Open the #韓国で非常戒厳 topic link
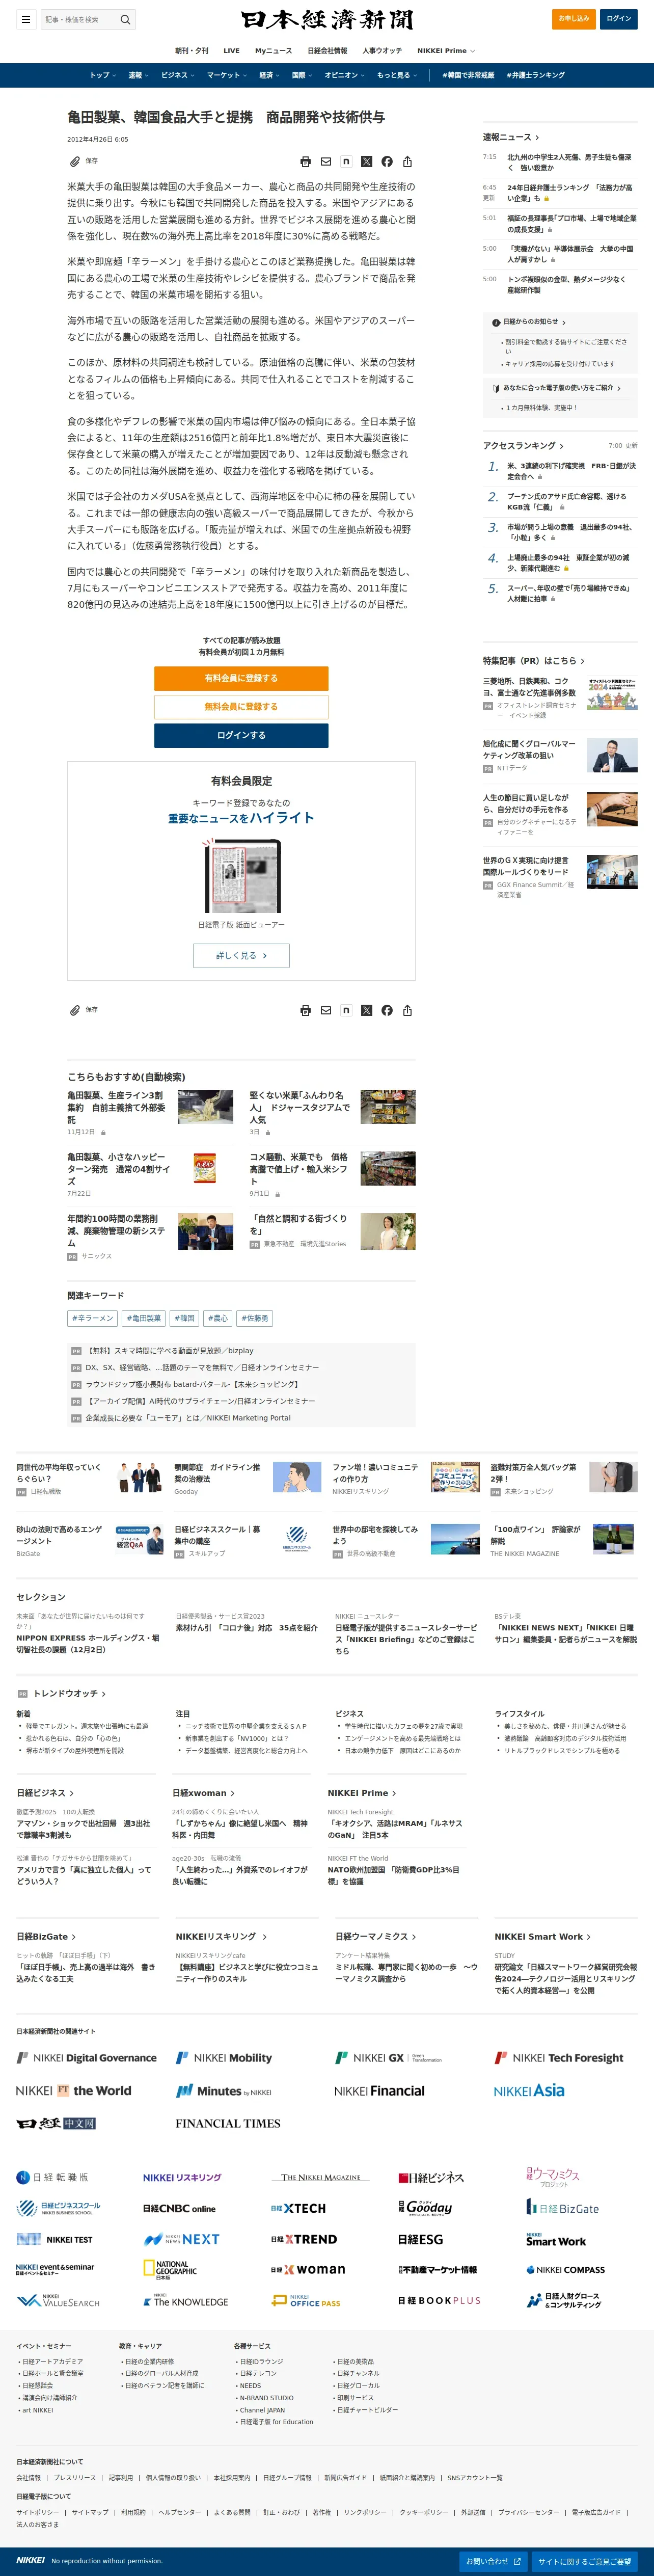 click(468, 75)
